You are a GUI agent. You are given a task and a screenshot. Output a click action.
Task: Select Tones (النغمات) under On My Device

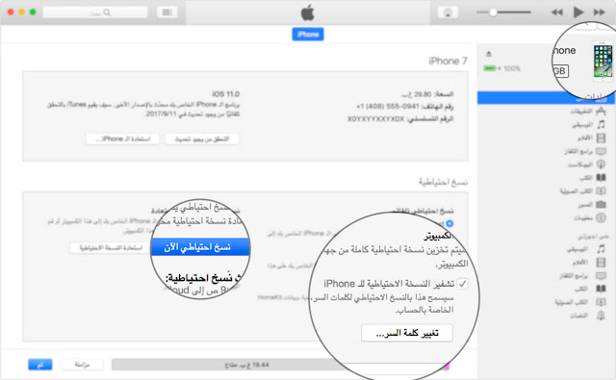pyautogui.click(x=587, y=316)
